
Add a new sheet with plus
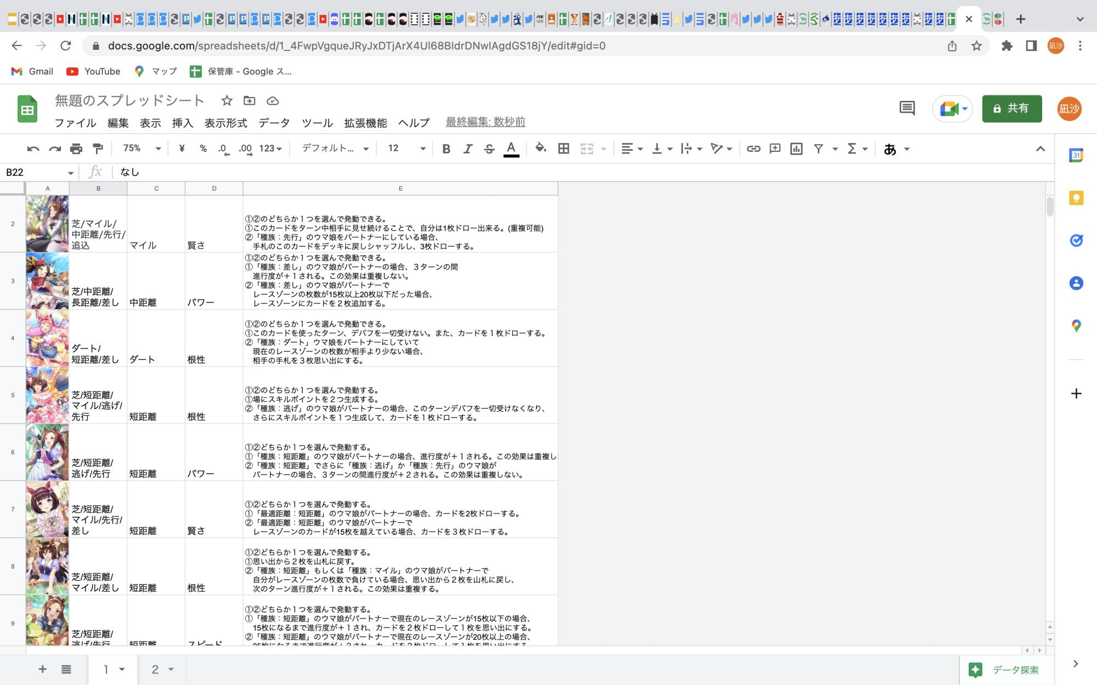click(42, 669)
